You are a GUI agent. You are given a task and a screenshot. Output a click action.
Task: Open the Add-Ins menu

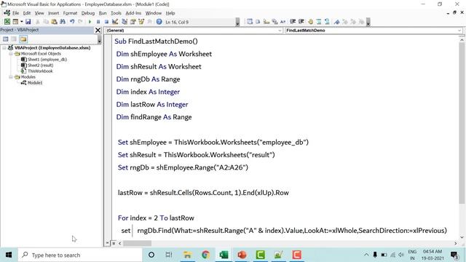pyautogui.click(x=133, y=13)
